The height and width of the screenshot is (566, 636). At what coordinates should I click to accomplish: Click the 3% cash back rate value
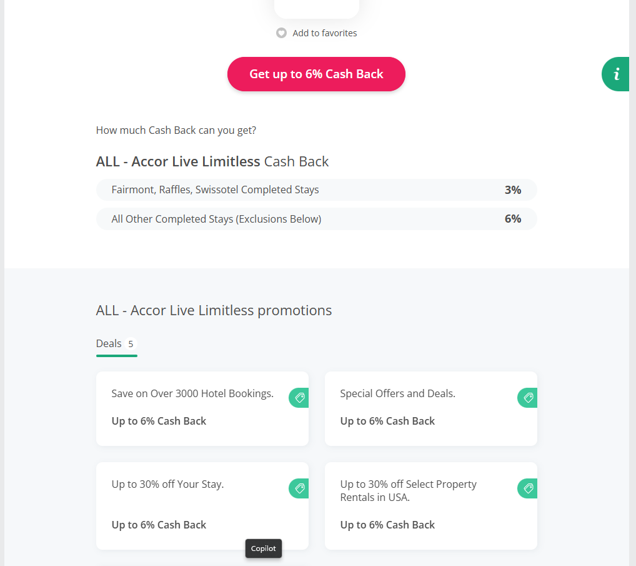coord(512,190)
